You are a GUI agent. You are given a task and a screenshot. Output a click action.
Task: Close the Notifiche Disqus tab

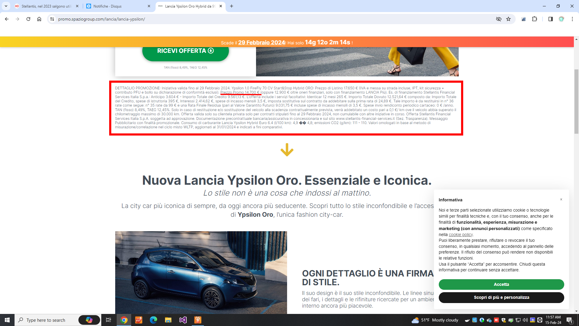coord(149,6)
